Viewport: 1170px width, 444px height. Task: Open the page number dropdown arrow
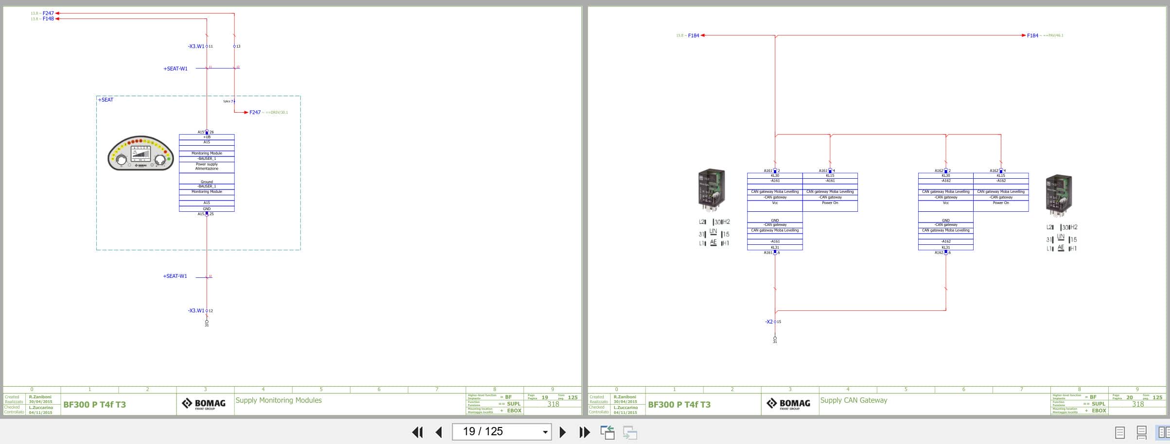point(545,432)
